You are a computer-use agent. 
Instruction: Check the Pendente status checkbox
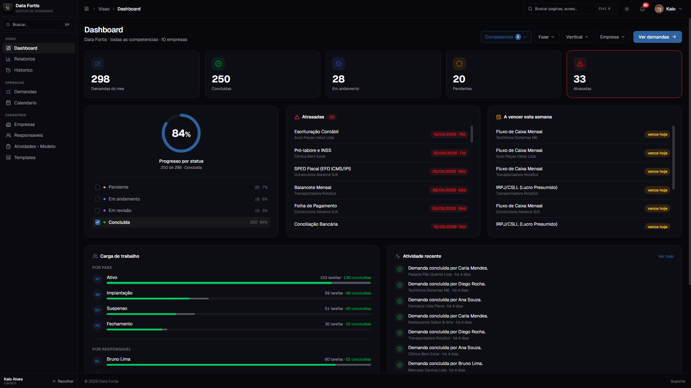(98, 187)
